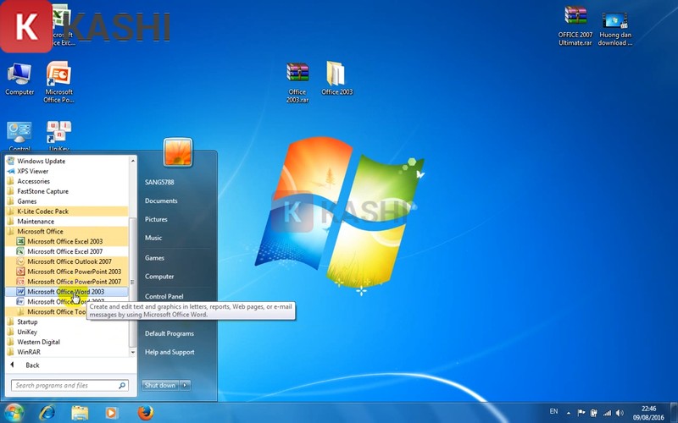The image size is (678, 423).
Task: Expand the WinRAR program folder
Action: (x=29, y=352)
